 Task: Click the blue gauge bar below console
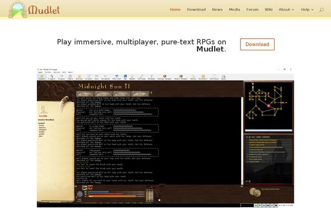[x=116, y=192]
